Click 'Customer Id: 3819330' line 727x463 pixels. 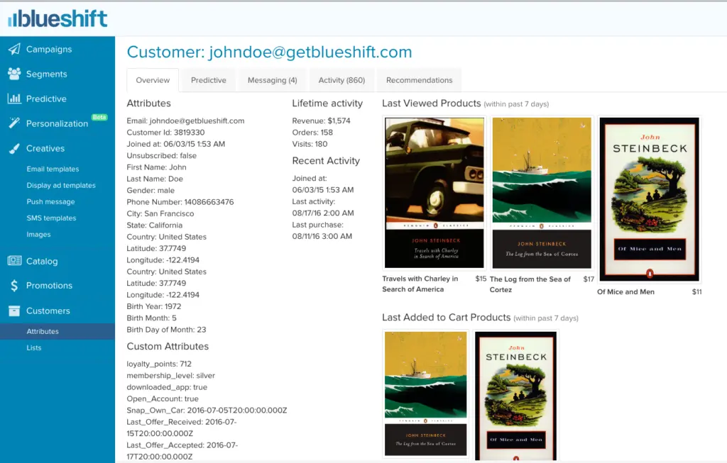pos(165,133)
